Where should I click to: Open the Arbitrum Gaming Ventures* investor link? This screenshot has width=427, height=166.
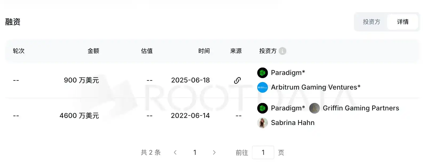[316, 87]
